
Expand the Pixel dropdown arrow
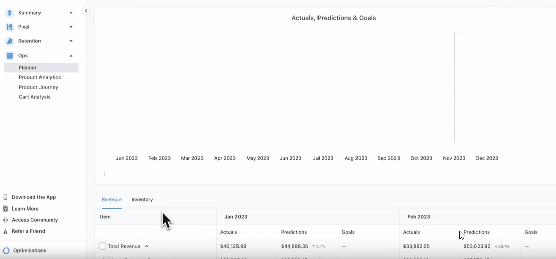[71, 27]
